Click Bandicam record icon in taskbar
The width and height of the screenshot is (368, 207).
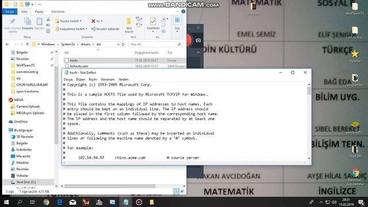(x=139, y=202)
